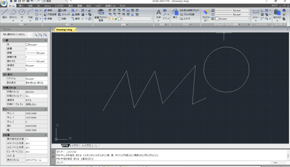This screenshot has height=167, width=290.
Task: Select the モデル layout tab
Action: pyautogui.click(x=65, y=145)
